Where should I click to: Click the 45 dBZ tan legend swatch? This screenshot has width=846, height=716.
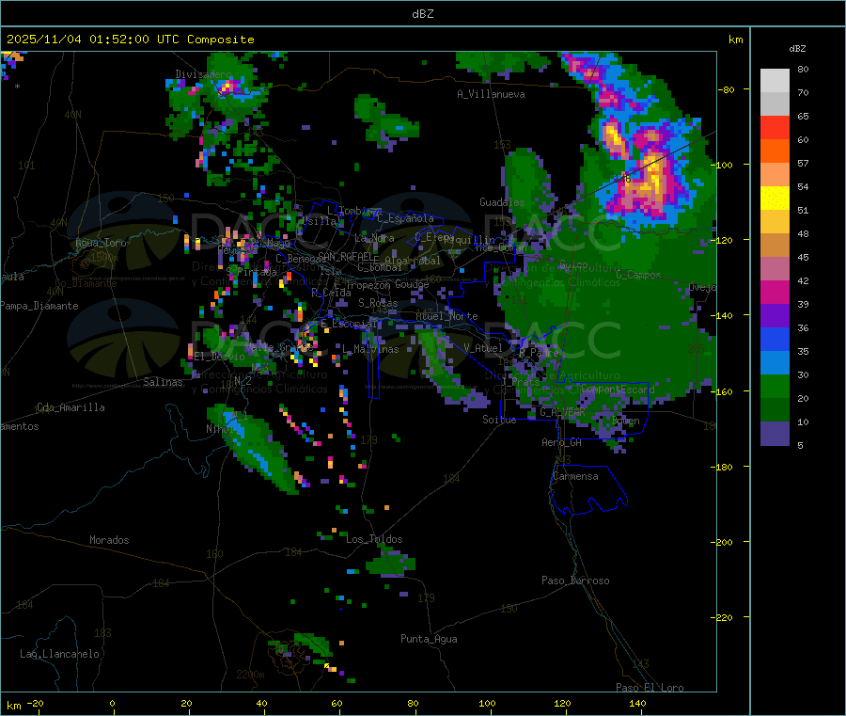pos(775,246)
